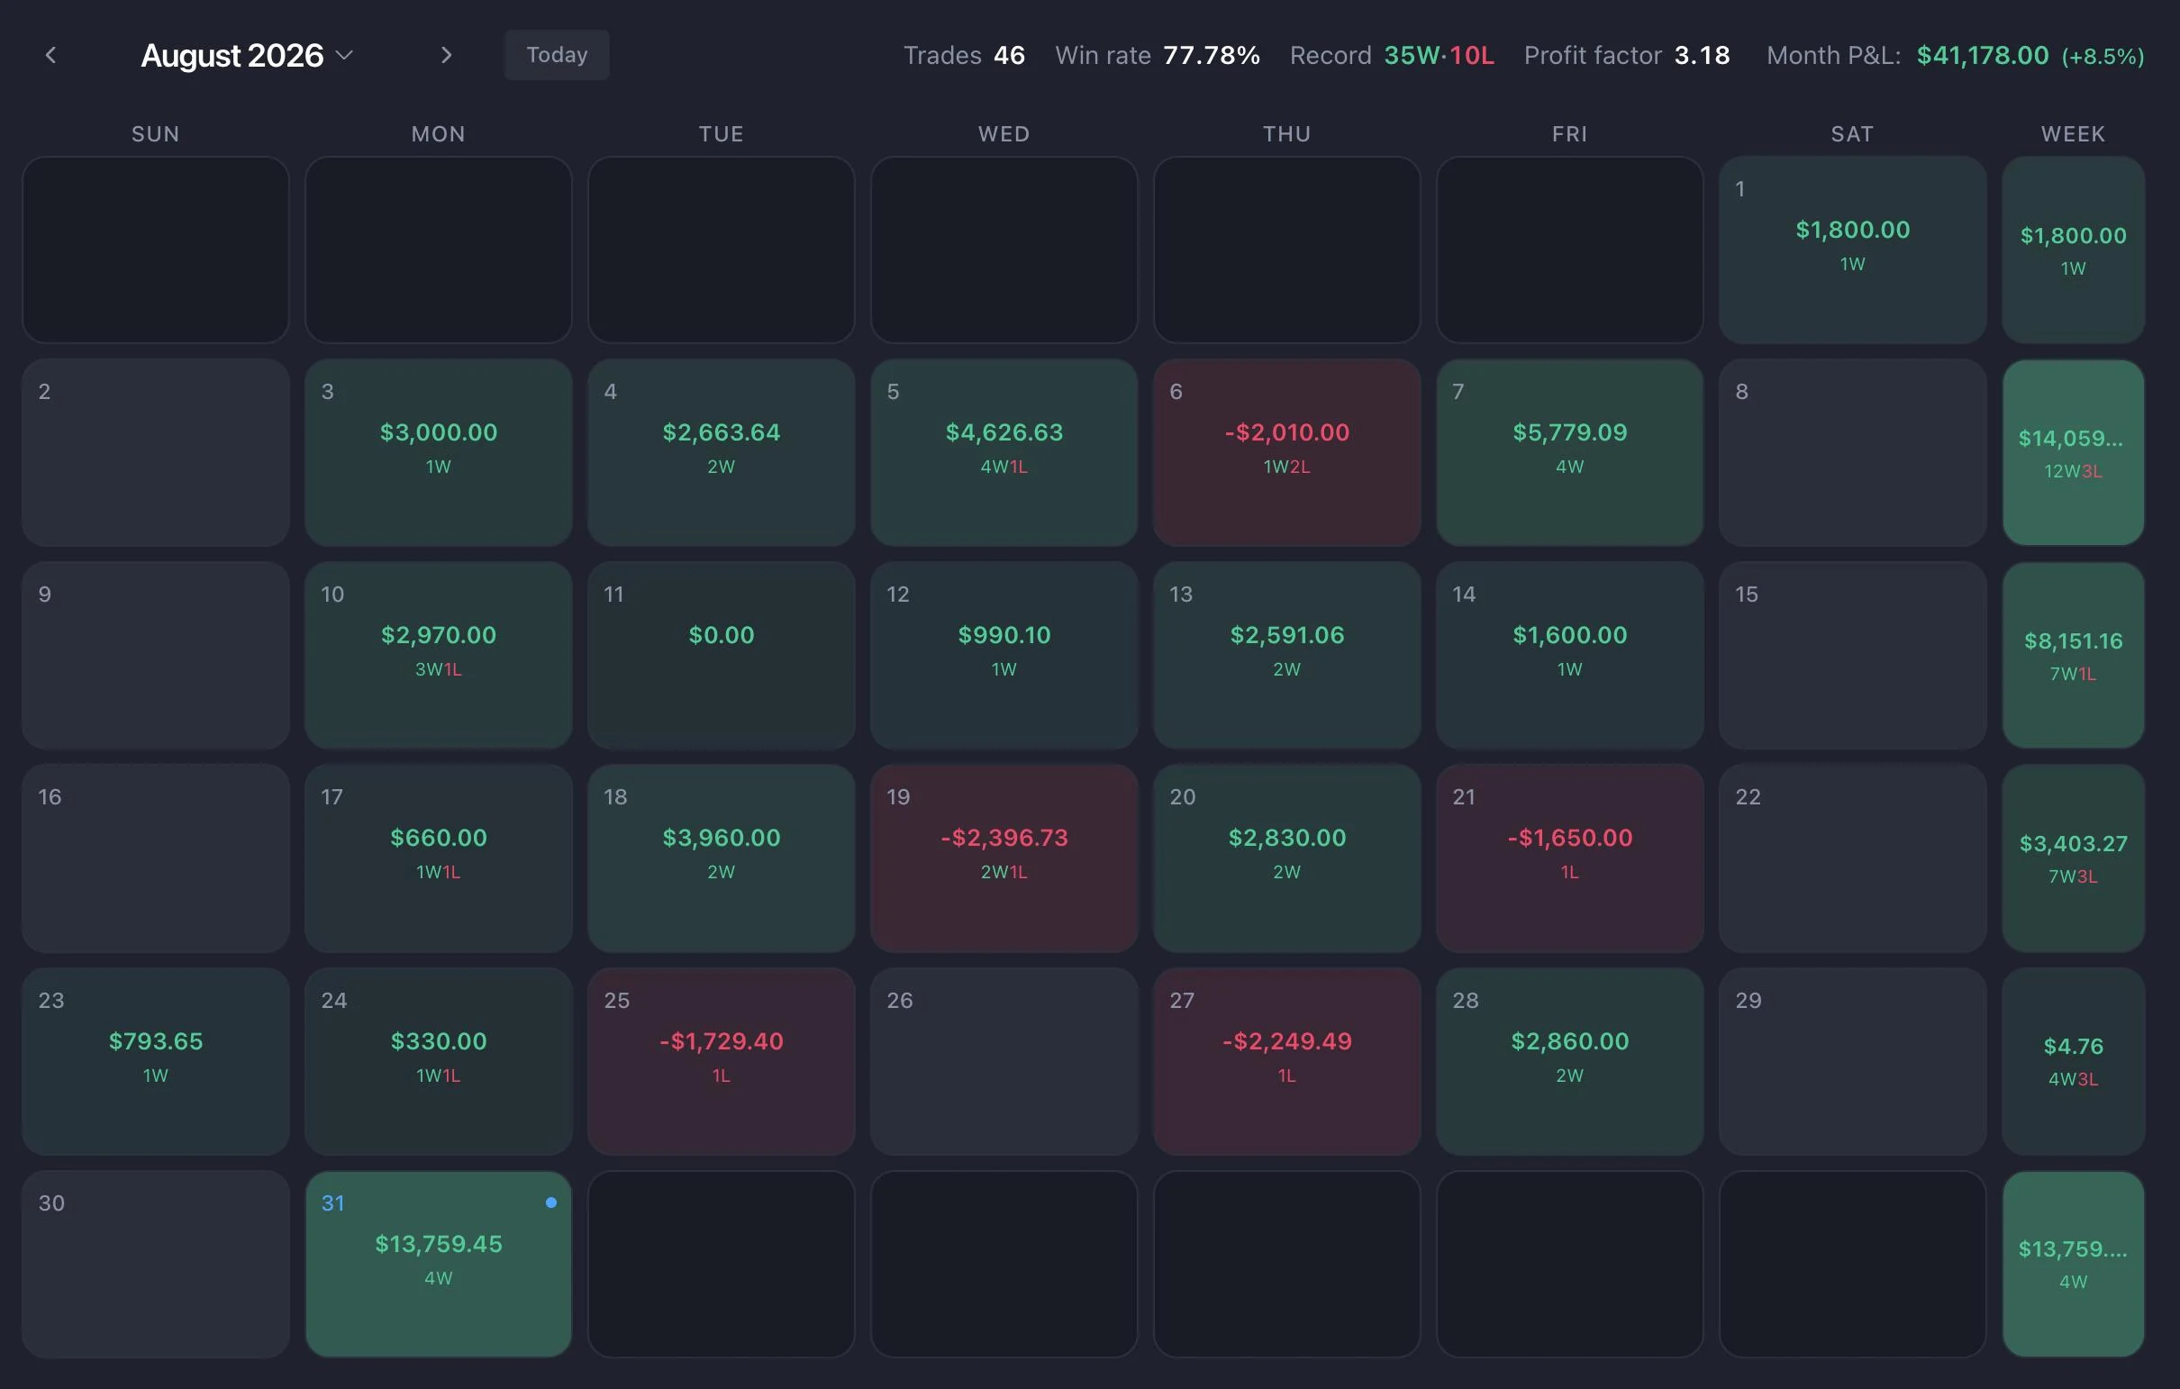Select day 31 with $13,759.45
Screen dimensions: 2180x1389
[438, 1264]
